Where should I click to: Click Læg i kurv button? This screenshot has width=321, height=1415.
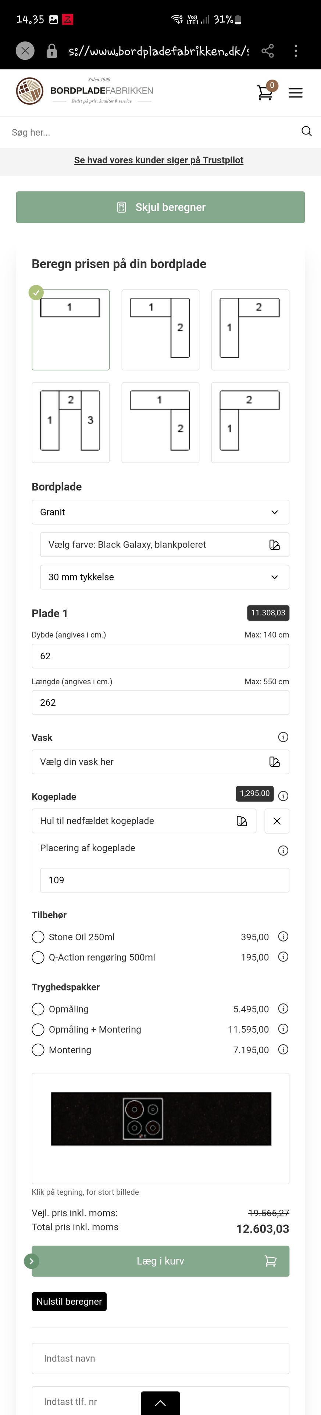tap(160, 1261)
